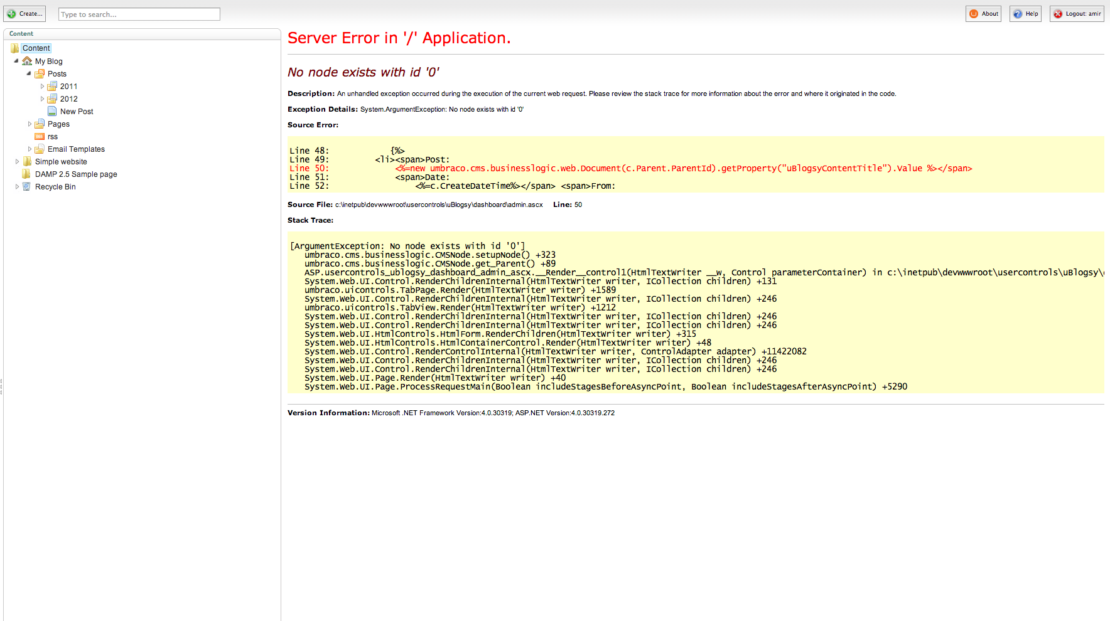
Task: Collapse the Posts tree node
Action: click(x=29, y=73)
